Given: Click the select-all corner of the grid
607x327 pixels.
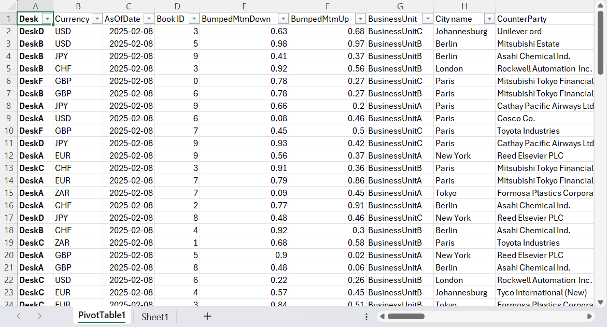Looking at the screenshot, I should coord(8,6).
